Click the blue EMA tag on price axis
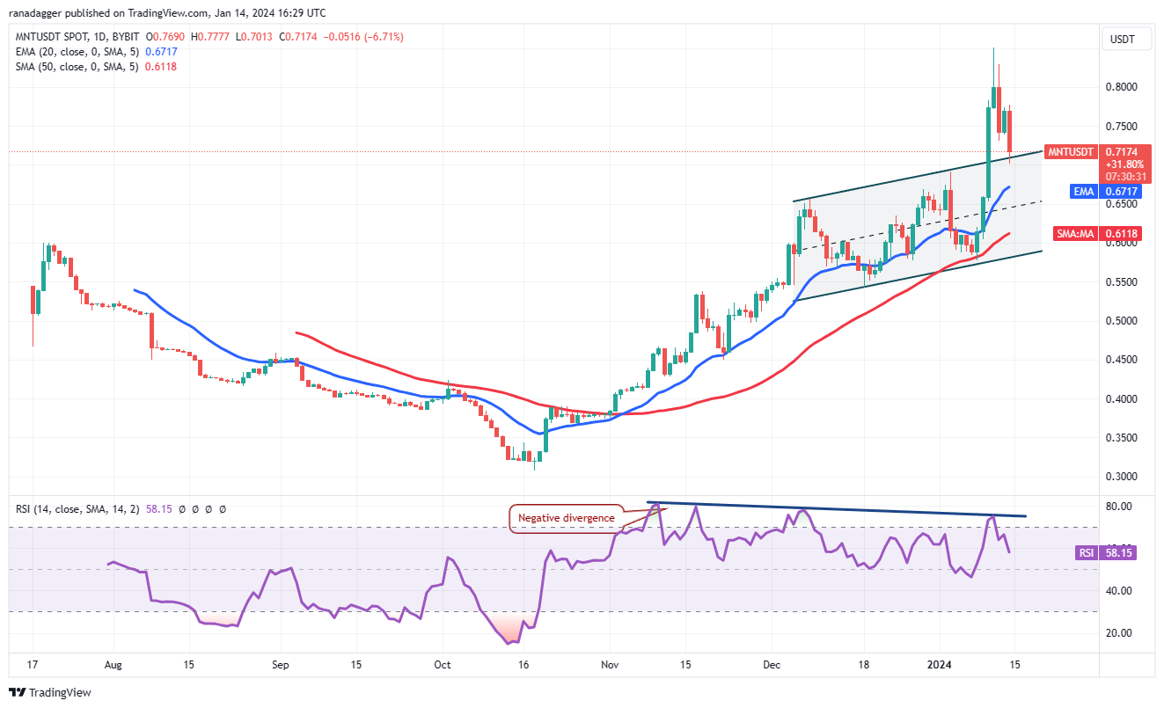Image resolution: width=1164 pixels, height=708 pixels. [x=1081, y=191]
